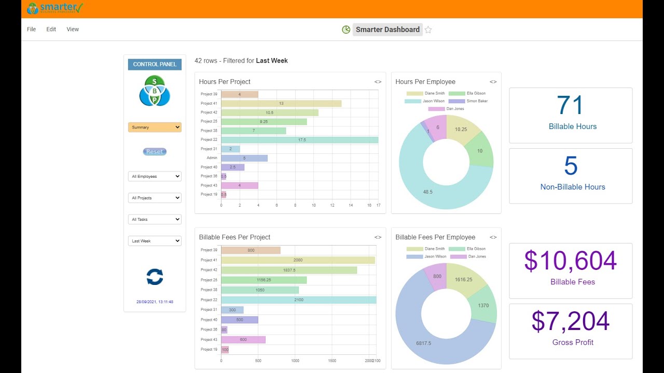This screenshot has width=664, height=373.
Task: Toggle code view for Hours Per Employee
Action: 493,82
